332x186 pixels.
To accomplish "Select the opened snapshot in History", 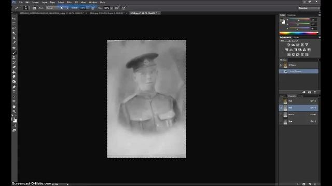I will (299, 65).
